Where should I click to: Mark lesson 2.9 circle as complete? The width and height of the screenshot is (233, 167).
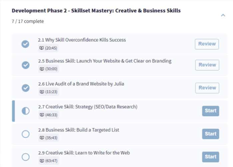(x=25, y=157)
